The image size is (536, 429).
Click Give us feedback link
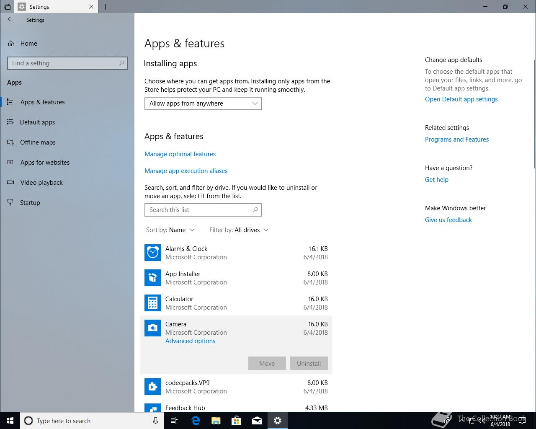448,220
